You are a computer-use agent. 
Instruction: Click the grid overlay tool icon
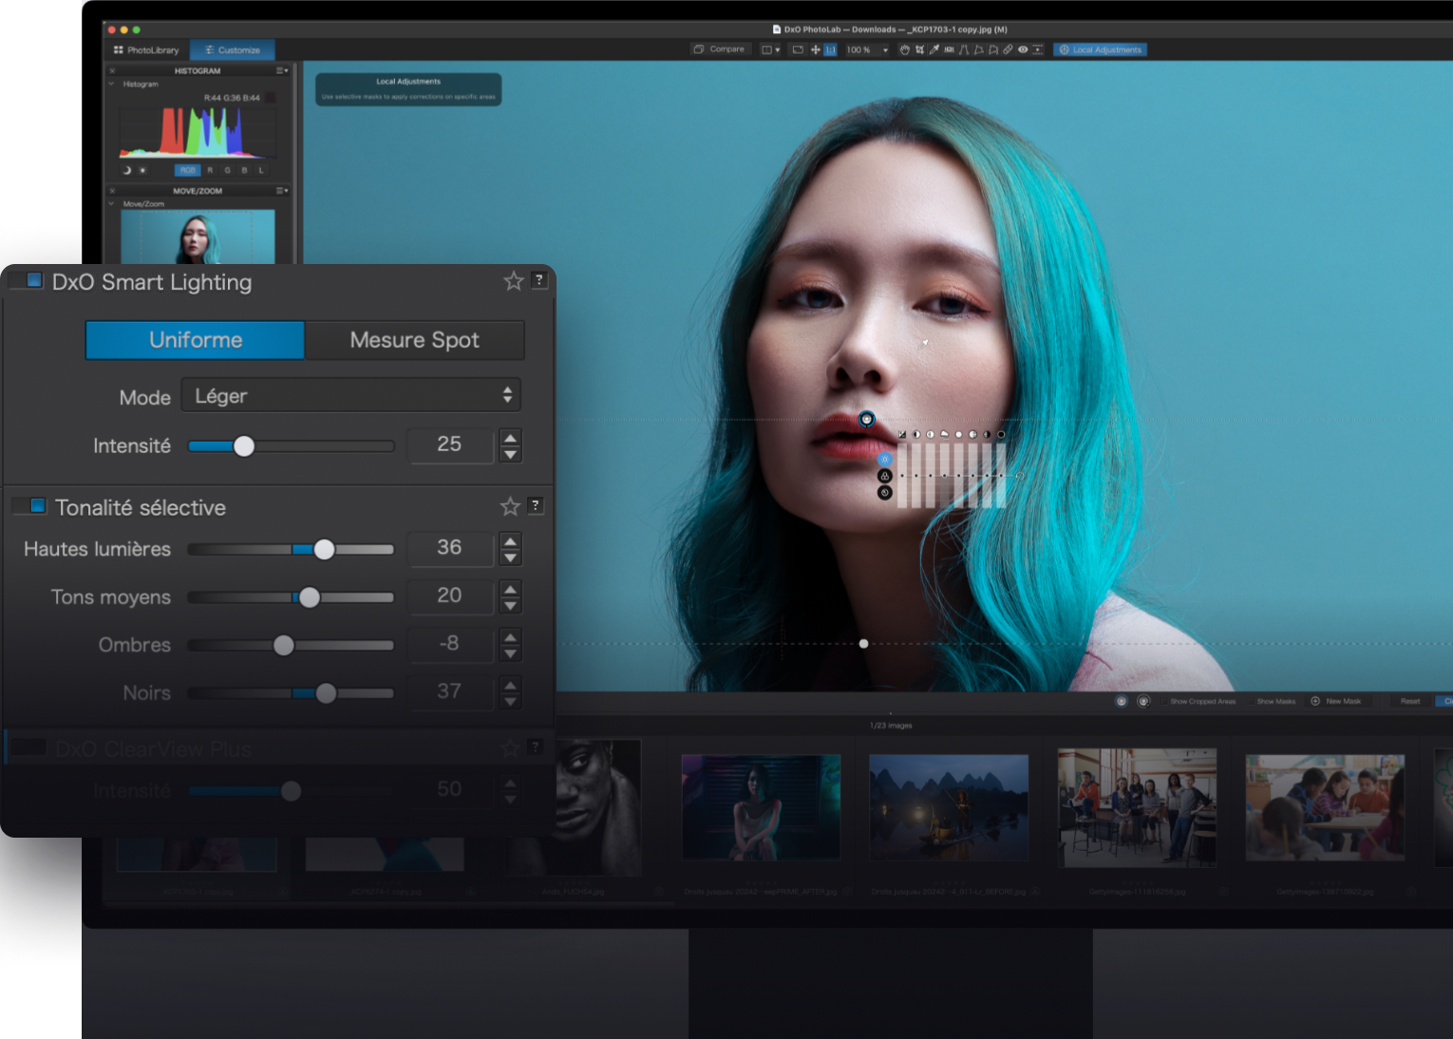[x=1037, y=49]
